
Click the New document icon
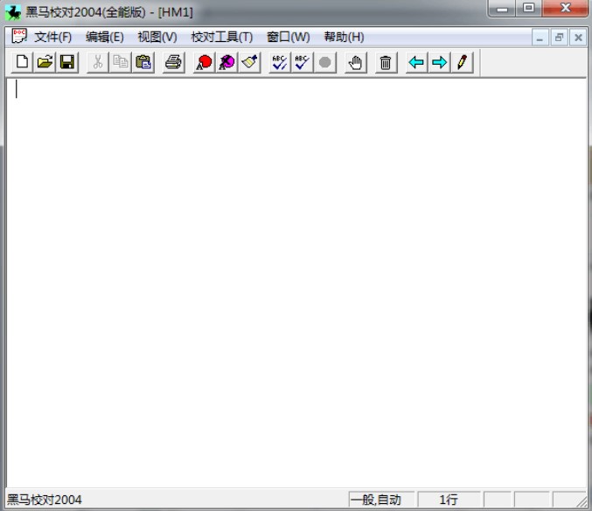(x=22, y=62)
